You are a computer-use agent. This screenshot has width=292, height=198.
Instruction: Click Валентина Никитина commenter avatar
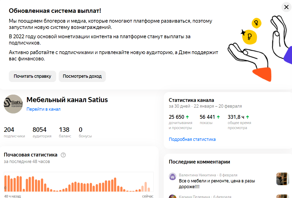pos(172,176)
